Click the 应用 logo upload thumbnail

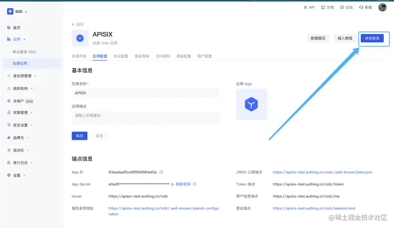(x=251, y=104)
